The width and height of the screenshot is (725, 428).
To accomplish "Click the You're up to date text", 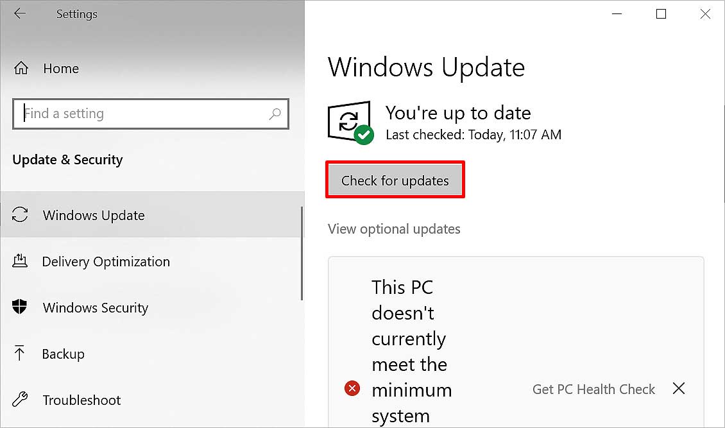I will click(x=458, y=113).
